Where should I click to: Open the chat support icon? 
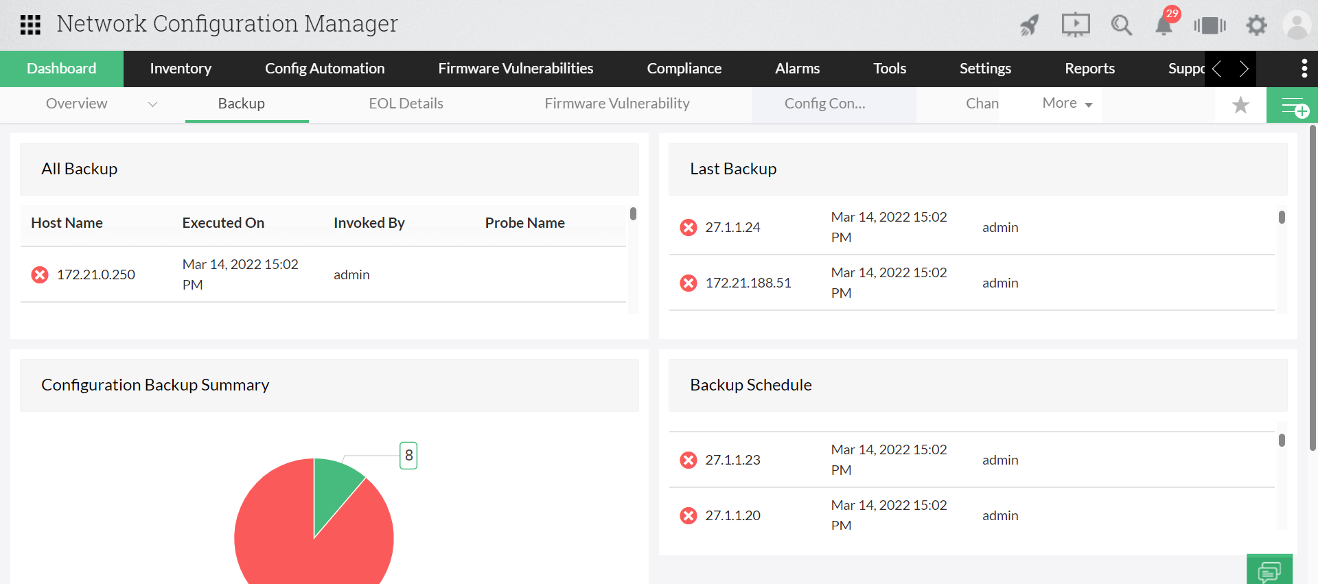pos(1269,570)
